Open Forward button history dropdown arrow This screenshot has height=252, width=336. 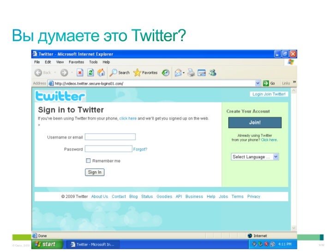tap(72, 72)
